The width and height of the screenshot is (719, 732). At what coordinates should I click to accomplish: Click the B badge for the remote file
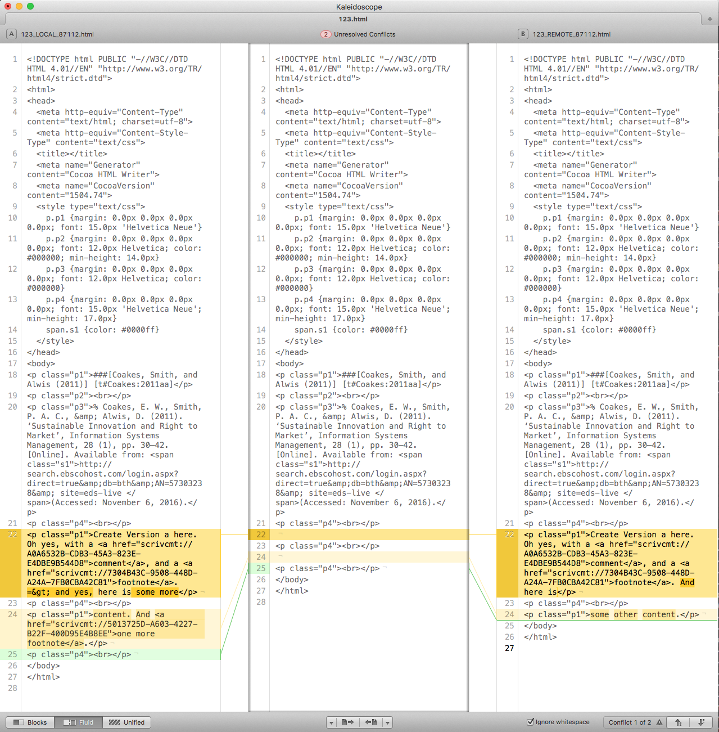pyautogui.click(x=523, y=34)
